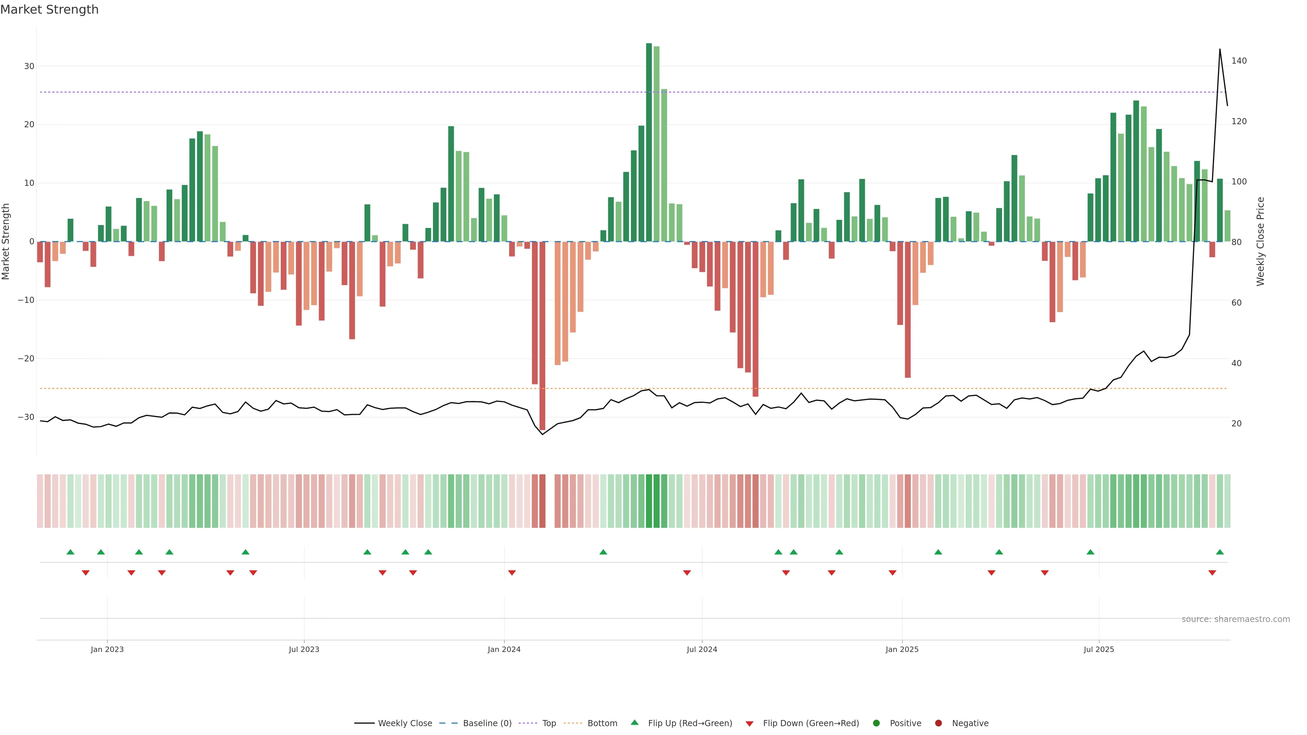Click the last green flip-up marker at far right
The height and width of the screenshot is (735, 1307).
click(x=1220, y=552)
